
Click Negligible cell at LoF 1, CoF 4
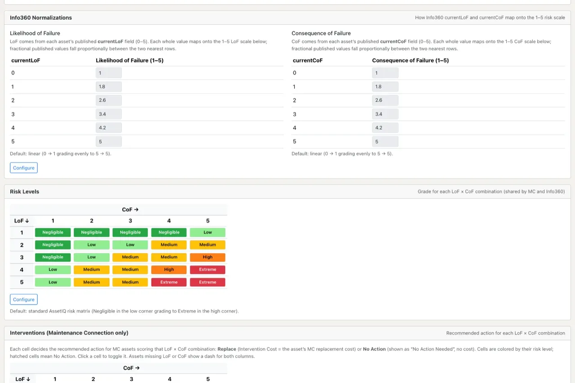click(169, 233)
